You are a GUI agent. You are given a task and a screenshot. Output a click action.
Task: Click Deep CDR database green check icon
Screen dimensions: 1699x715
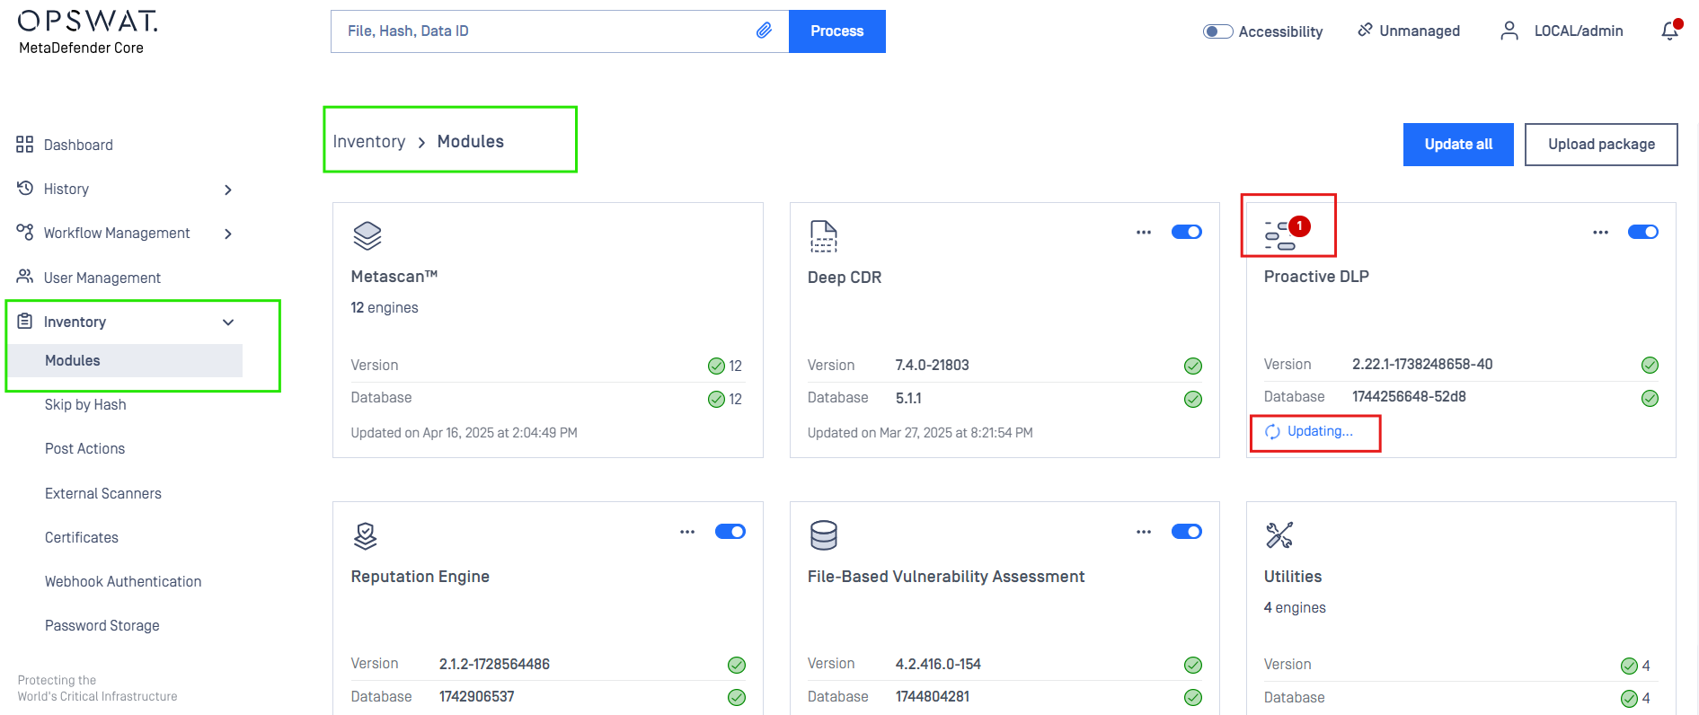click(1193, 399)
